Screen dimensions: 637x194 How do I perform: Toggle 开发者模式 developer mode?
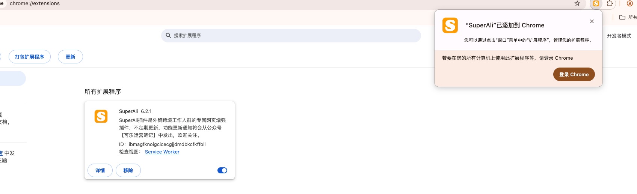619,36
